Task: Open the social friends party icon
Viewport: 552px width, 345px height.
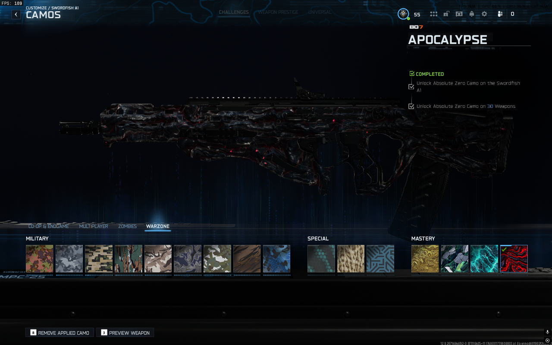Action: (x=500, y=14)
